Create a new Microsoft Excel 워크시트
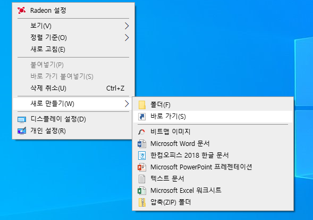The height and width of the screenshot is (220, 313). tap(213, 191)
